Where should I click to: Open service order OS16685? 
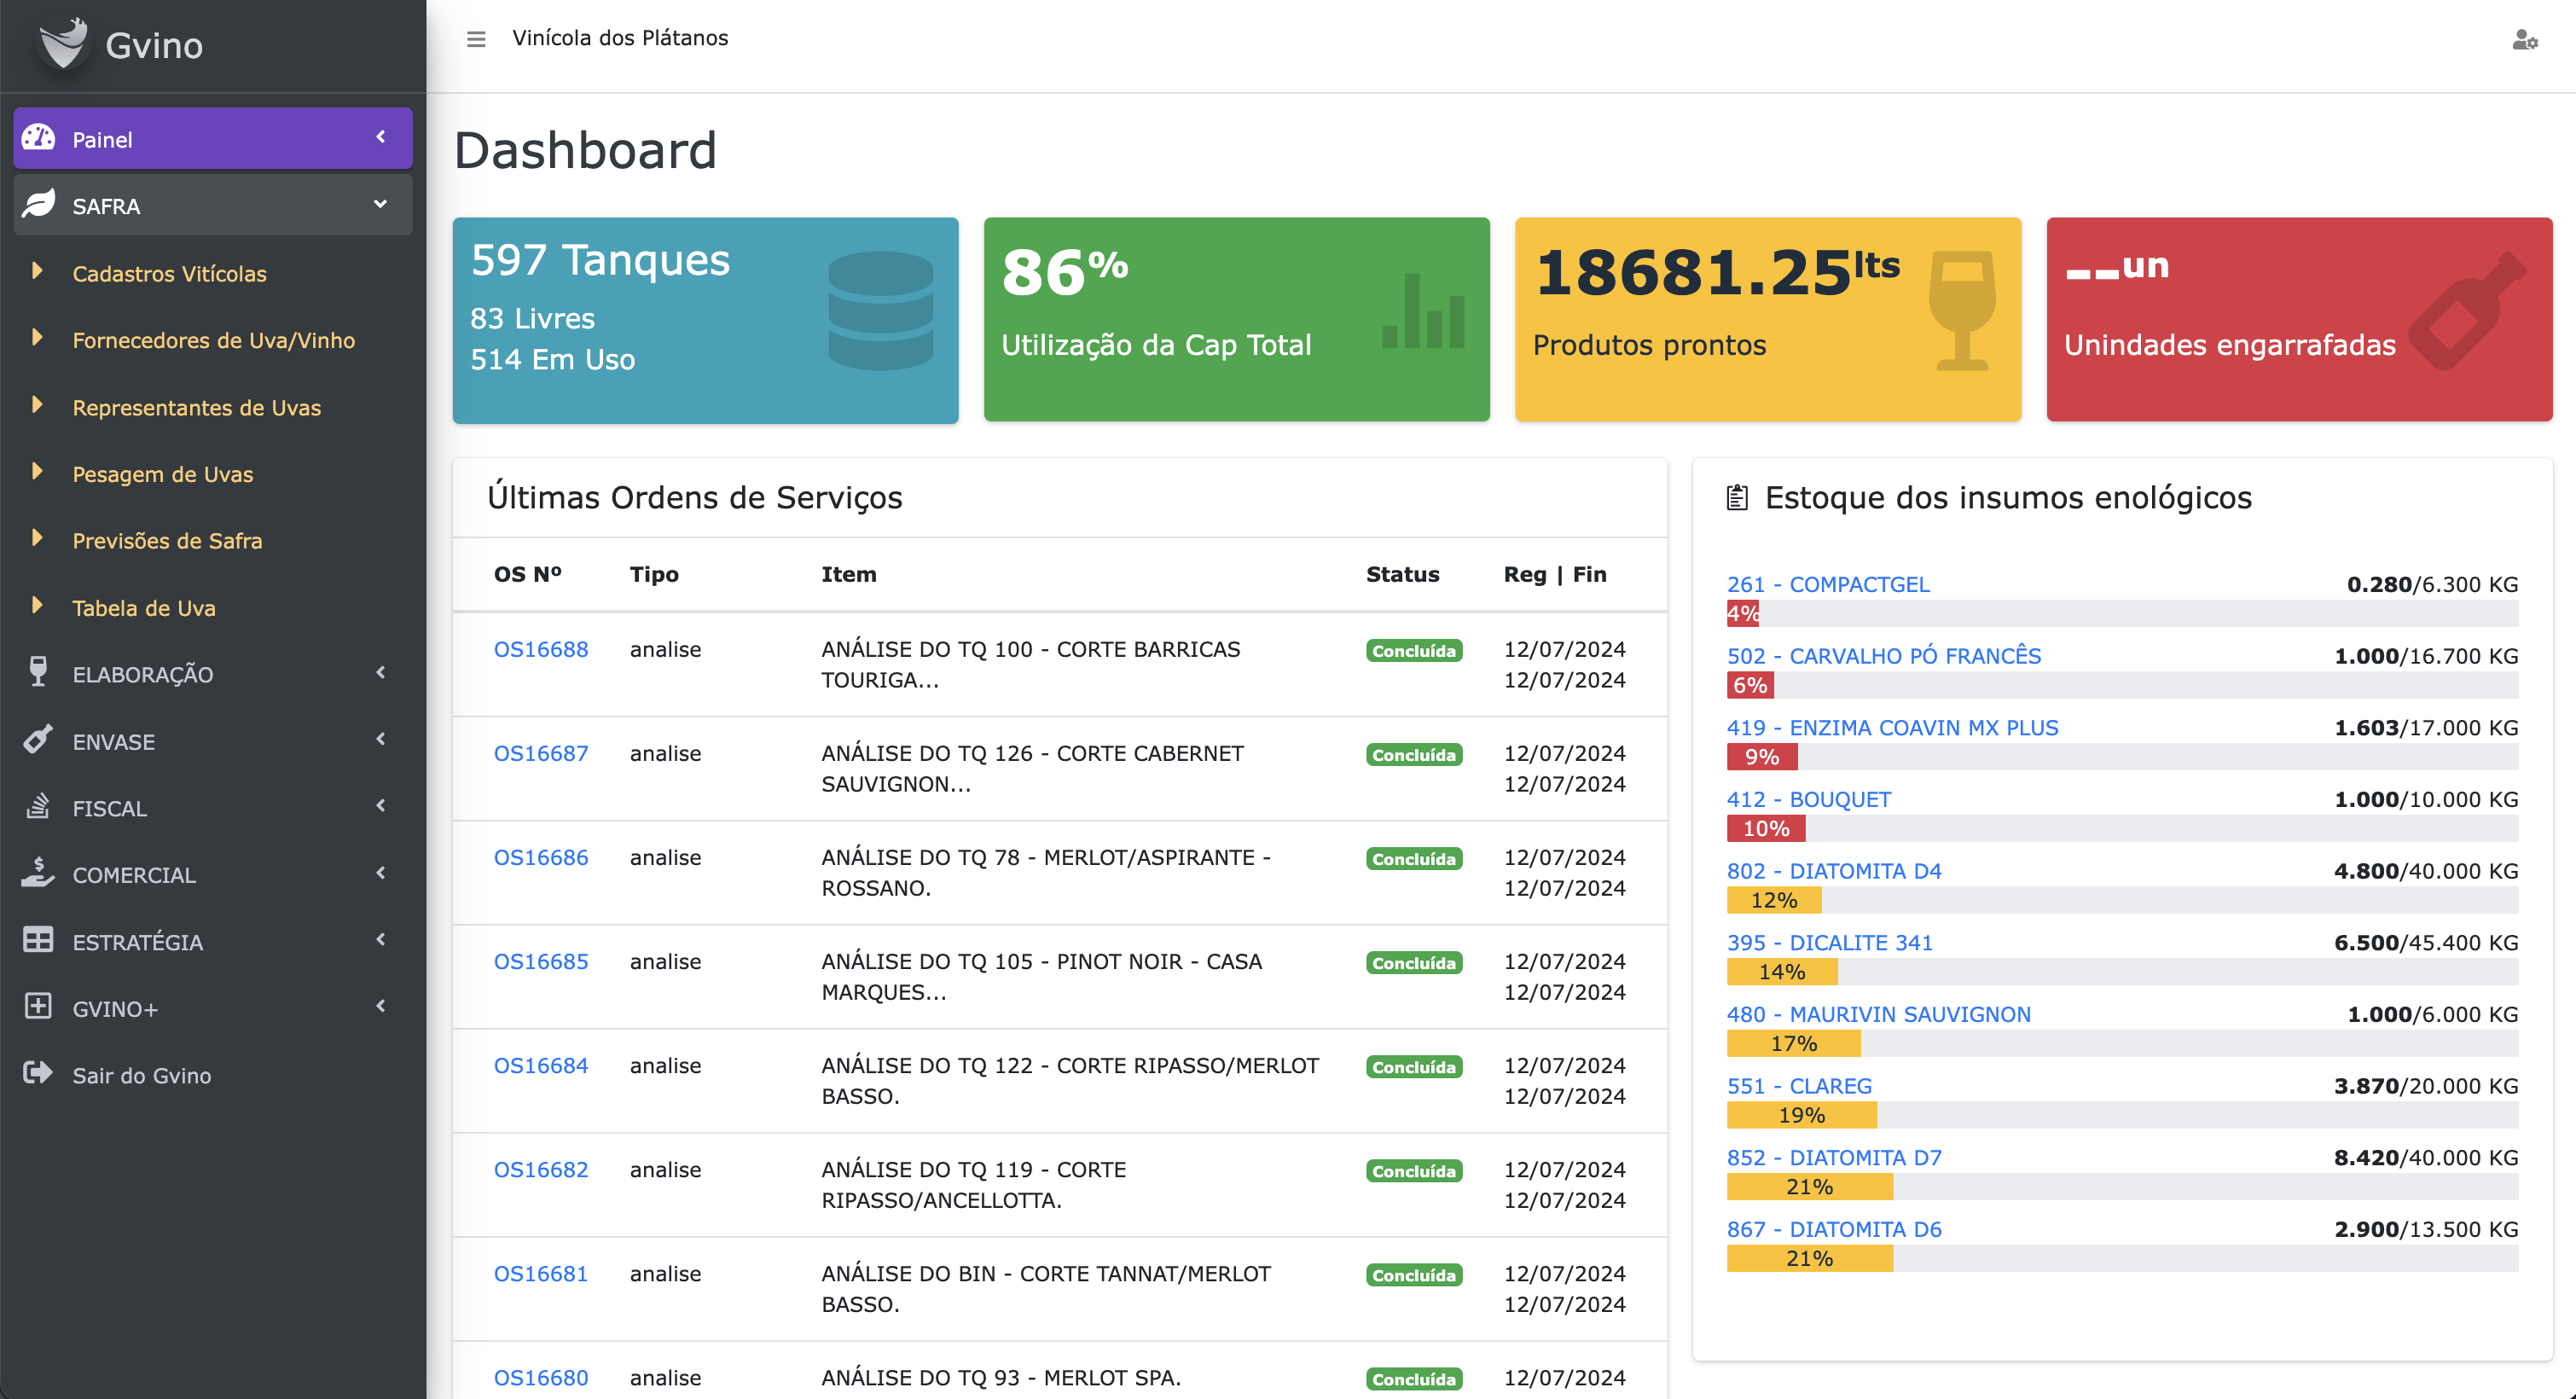(541, 962)
